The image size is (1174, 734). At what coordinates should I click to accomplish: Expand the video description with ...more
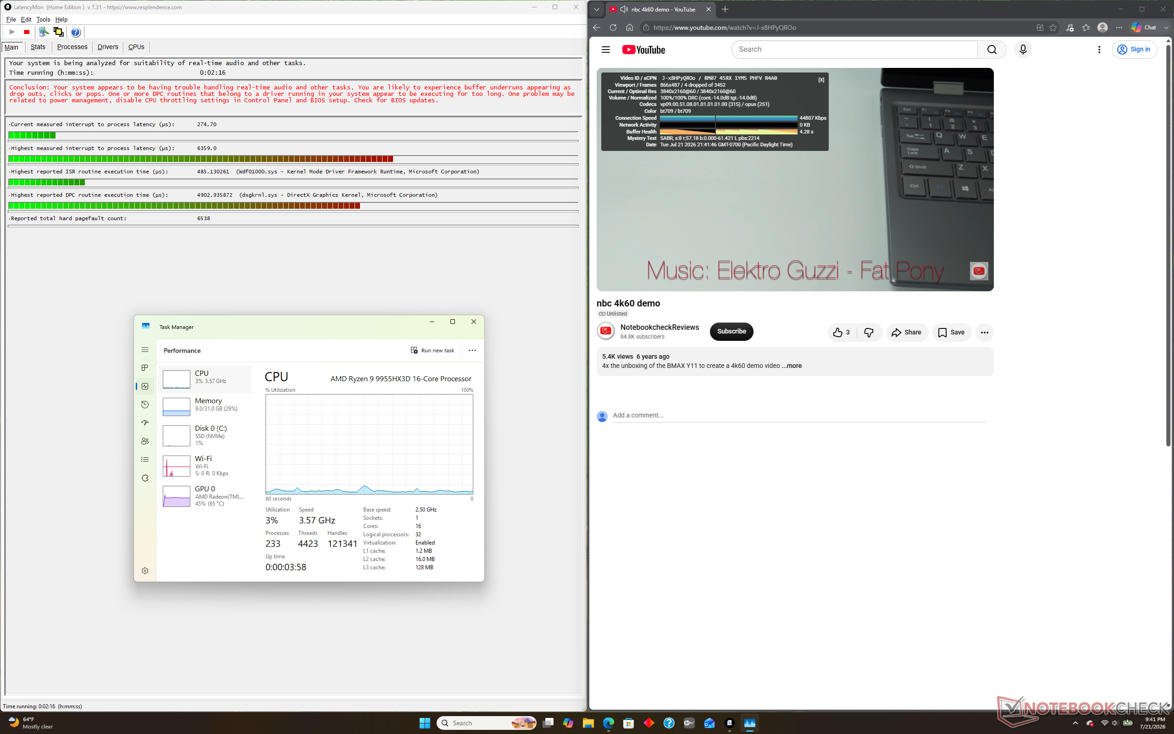click(x=792, y=366)
